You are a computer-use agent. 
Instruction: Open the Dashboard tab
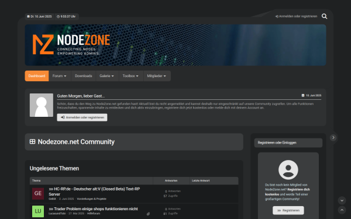point(37,76)
